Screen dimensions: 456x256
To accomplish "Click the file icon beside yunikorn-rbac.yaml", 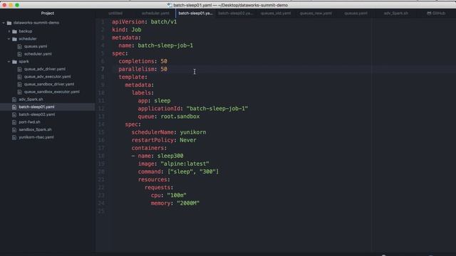I will tap(14, 137).
